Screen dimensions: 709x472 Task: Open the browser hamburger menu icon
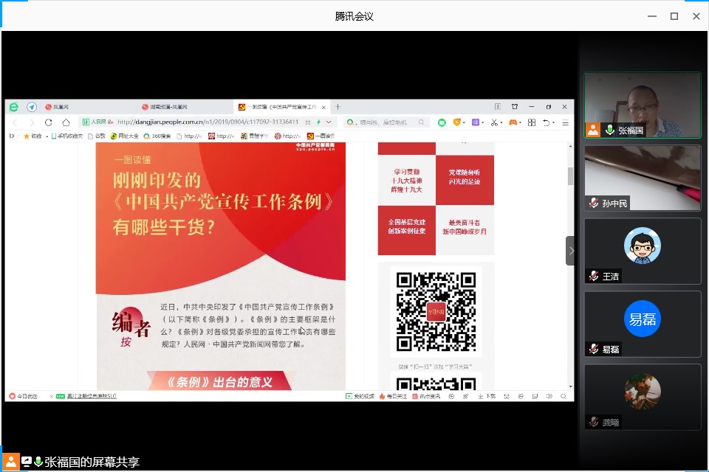(566, 122)
